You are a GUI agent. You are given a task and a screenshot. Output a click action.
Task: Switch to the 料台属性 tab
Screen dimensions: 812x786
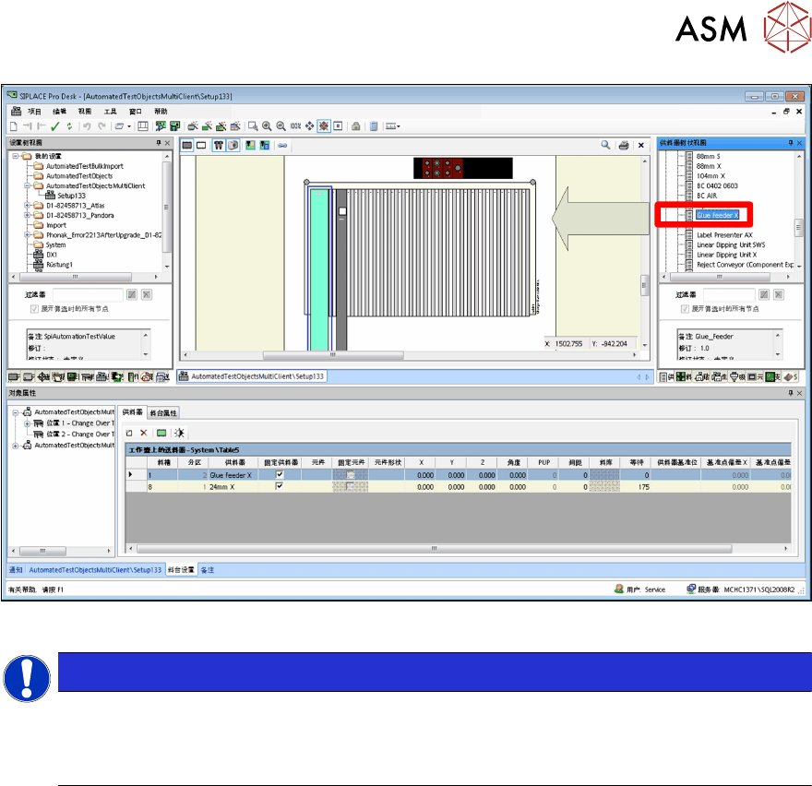163,412
